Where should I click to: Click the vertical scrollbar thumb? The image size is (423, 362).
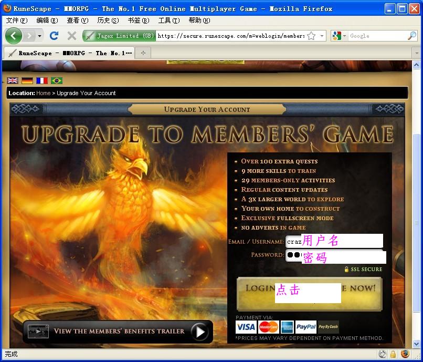pyautogui.click(x=416, y=223)
